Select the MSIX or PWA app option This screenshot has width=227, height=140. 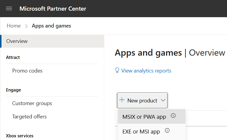pos(144,117)
